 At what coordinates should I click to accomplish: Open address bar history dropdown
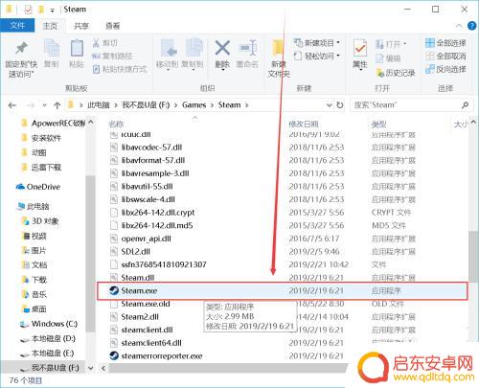(x=330, y=105)
